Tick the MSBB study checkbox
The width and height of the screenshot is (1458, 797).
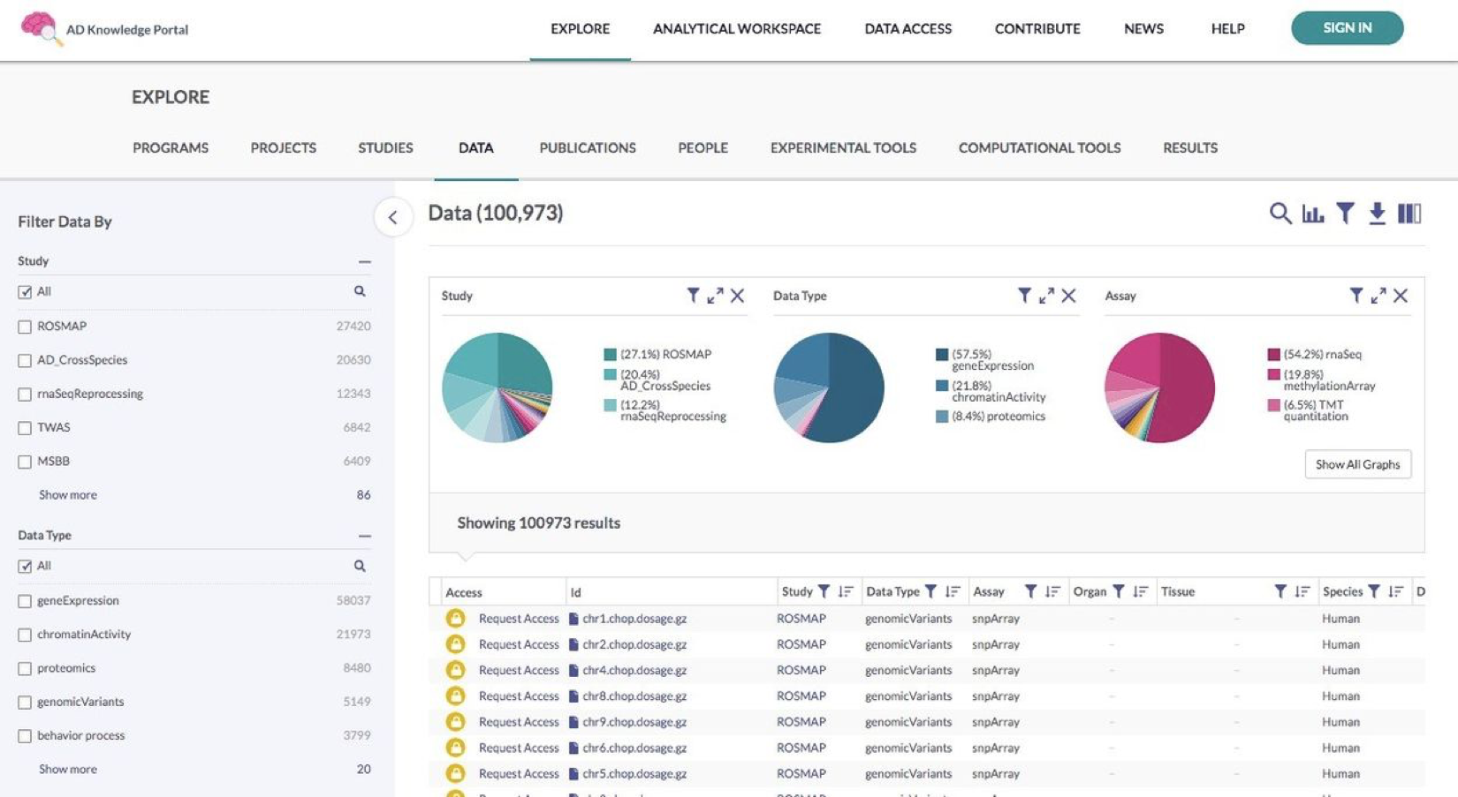coord(25,462)
